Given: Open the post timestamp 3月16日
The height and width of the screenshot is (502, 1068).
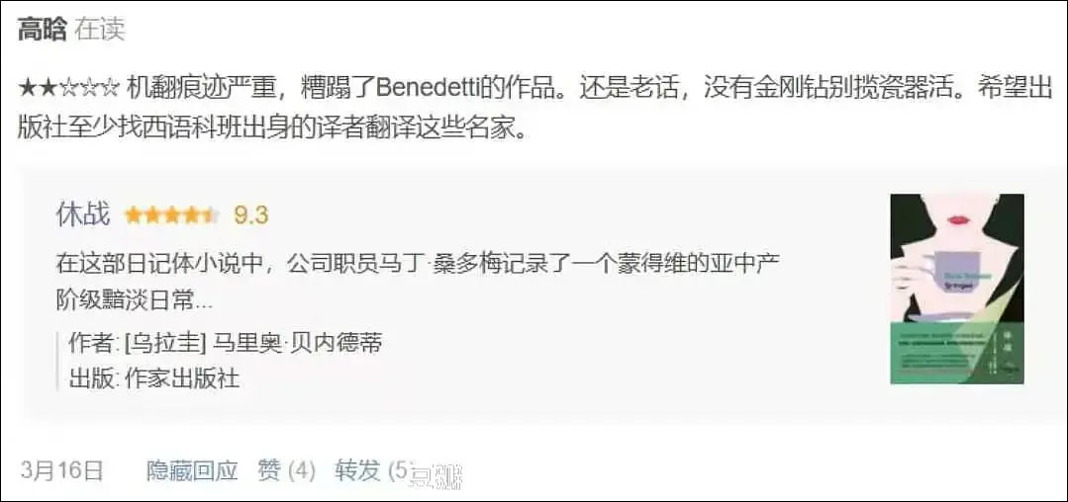Looking at the screenshot, I should (x=61, y=470).
